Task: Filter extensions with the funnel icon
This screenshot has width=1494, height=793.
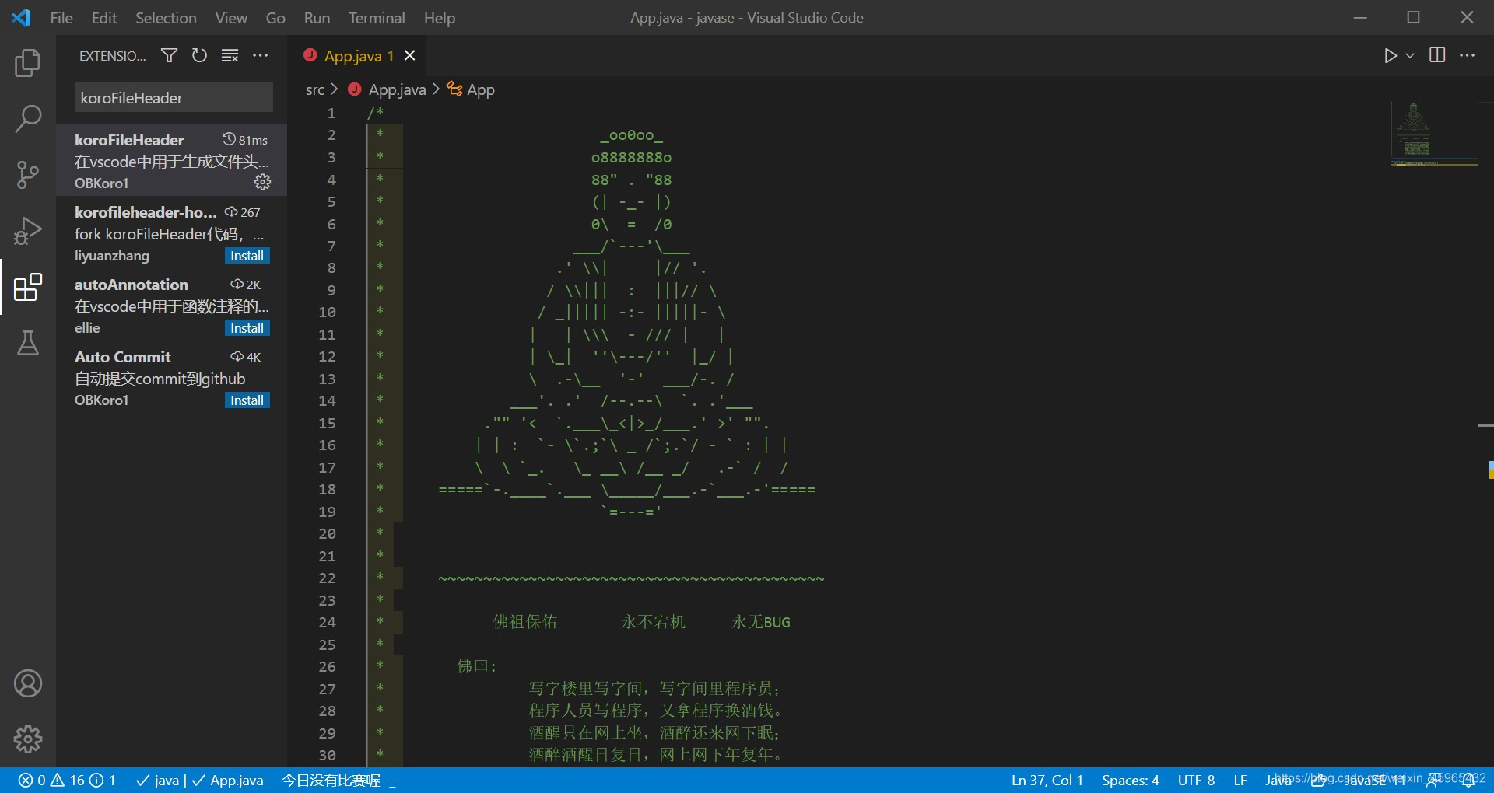Action: (x=169, y=55)
